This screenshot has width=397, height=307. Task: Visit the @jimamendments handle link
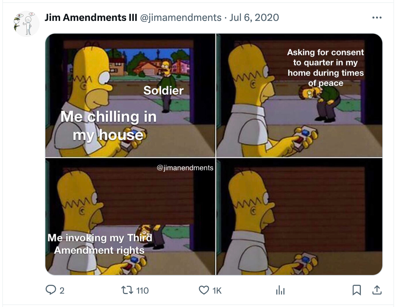(181, 17)
